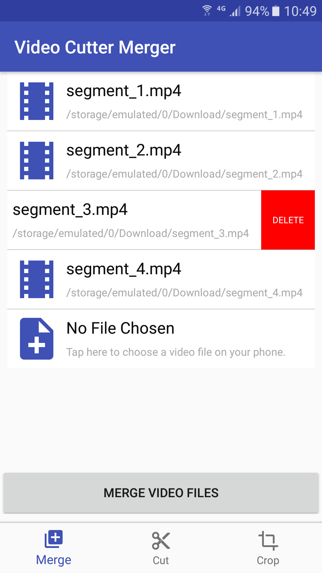Image resolution: width=322 pixels, height=573 pixels.
Task: Switch to the Cut tab label
Action: pos(161,560)
